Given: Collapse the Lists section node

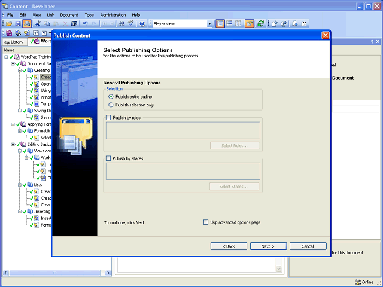Looking at the screenshot, I should [x=20, y=185].
